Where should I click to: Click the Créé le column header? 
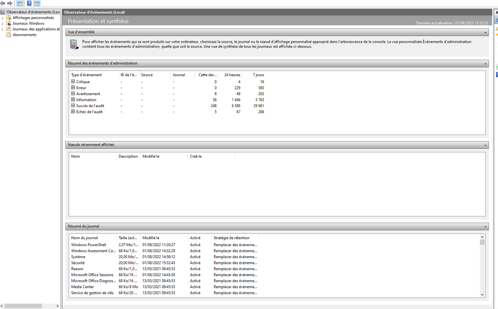click(211, 156)
